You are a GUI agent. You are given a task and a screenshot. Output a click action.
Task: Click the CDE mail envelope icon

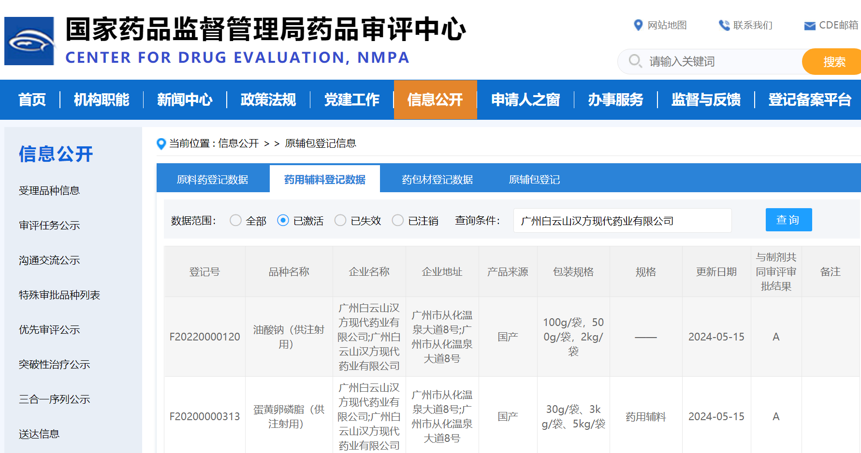point(809,26)
